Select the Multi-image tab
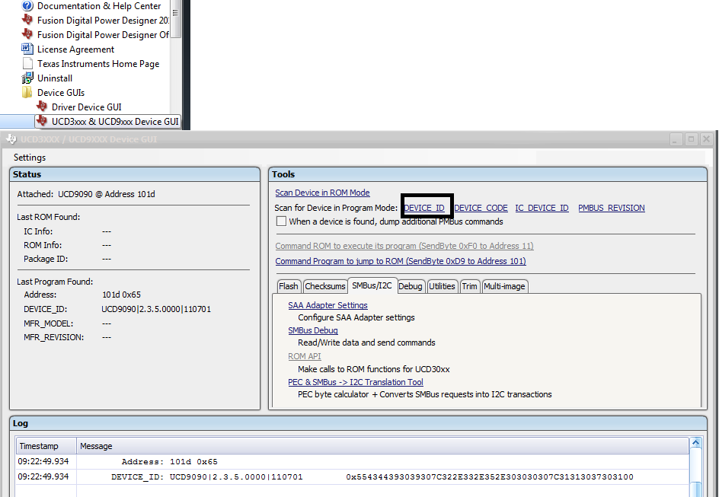The height and width of the screenshot is (497, 719). coord(504,286)
